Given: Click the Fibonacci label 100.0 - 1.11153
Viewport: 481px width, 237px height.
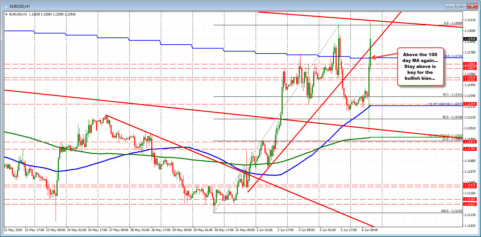Looking at the screenshot, I should point(452,211).
